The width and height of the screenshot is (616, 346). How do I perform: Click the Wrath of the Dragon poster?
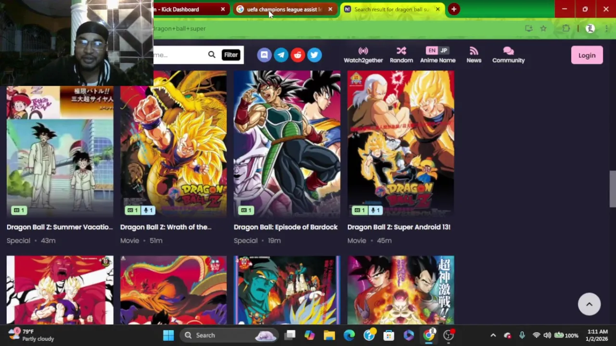coord(173,144)
